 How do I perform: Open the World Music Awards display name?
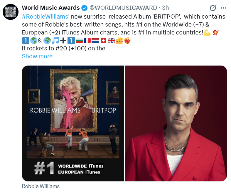click(x=51, y=8)
